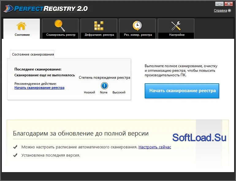The height and width of the screenshot is (181, 236).
Task: Switch to the Дефрагмент. реестра tab label
Action: pyautogui.click(x=99, y=35)
